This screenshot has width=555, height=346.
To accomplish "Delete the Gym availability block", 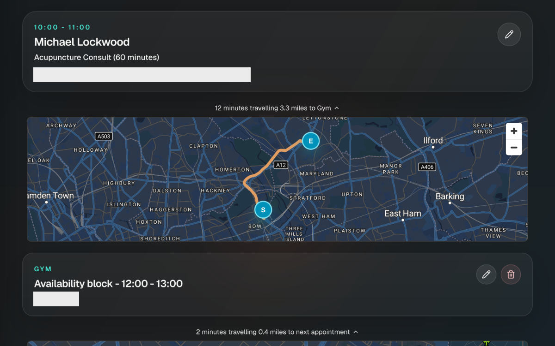I will 511,274.
